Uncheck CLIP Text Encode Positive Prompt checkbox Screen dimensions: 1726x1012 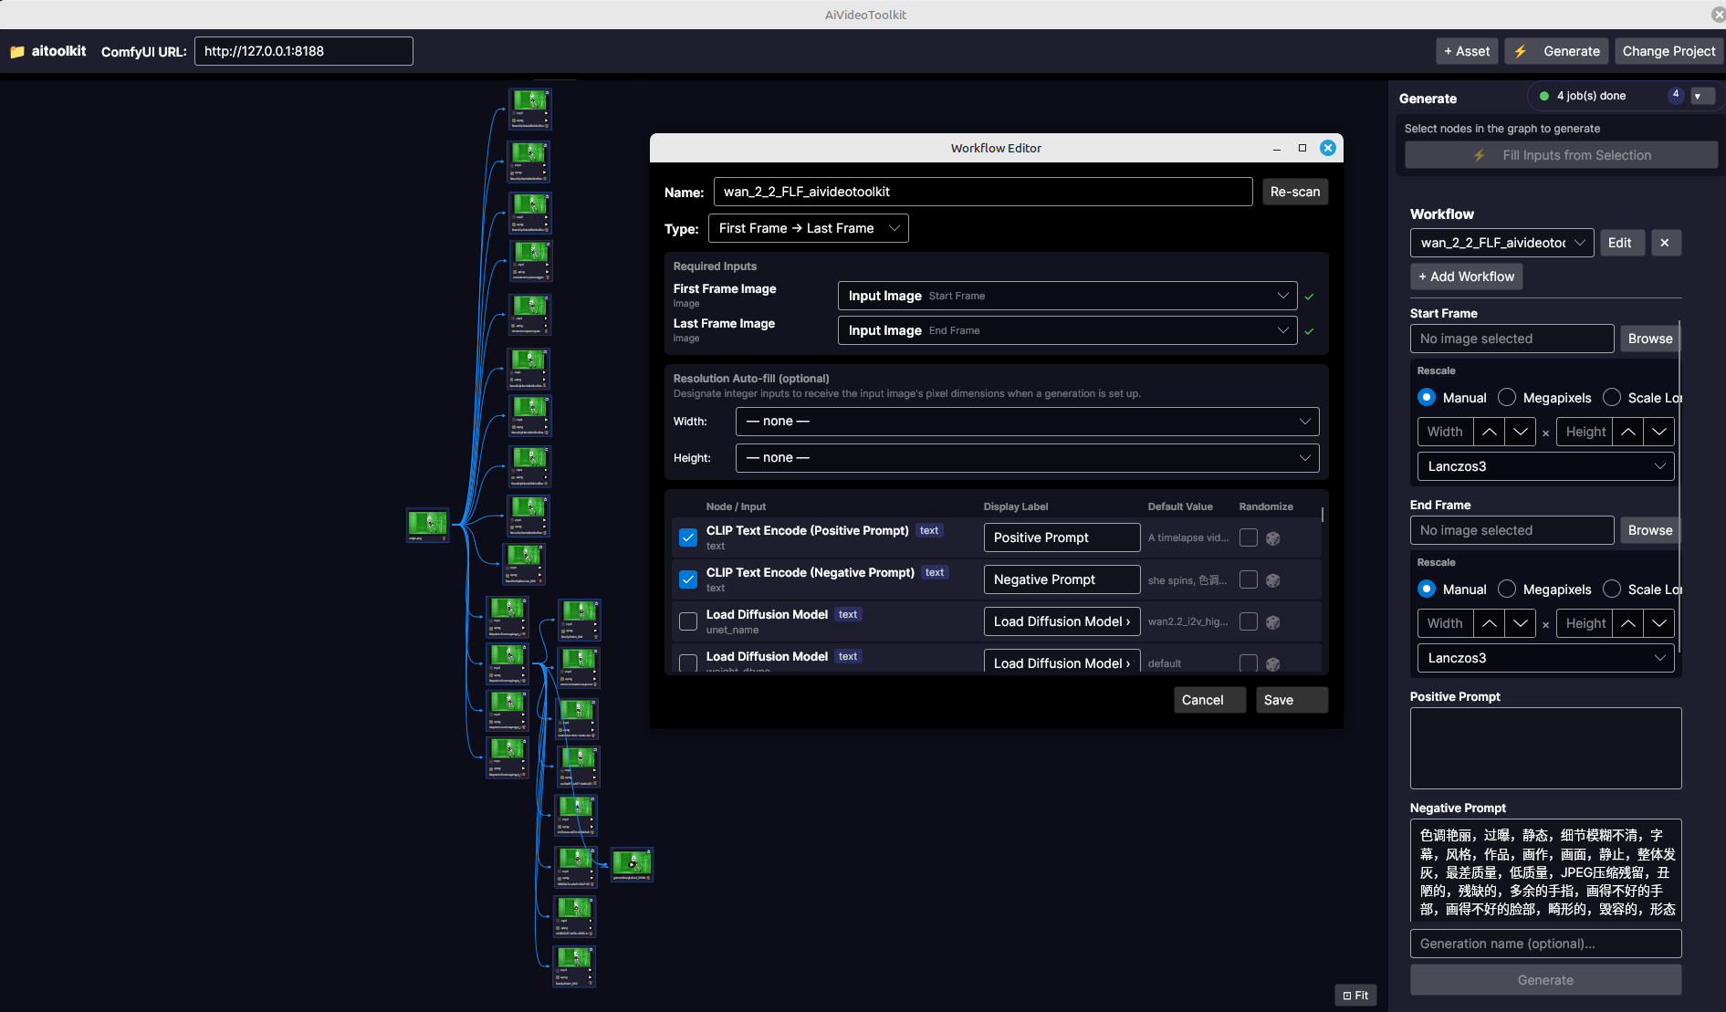click(x=688, y=537)
